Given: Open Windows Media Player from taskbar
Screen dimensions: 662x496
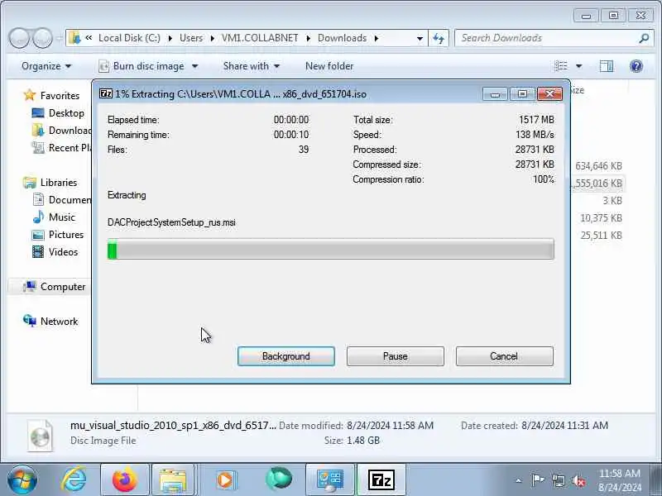Looking at the screenshot, I should click(225, 479).
